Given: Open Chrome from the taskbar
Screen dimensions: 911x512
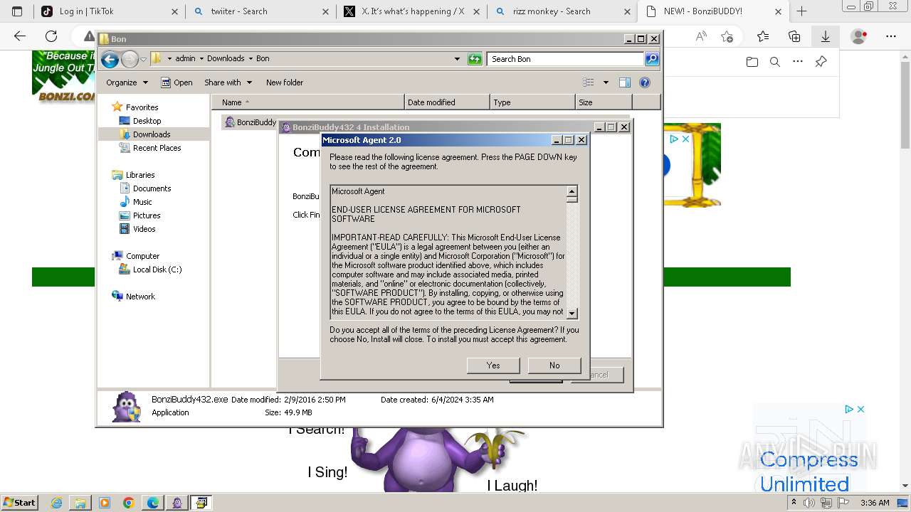Looking at the screenshot, I should coord(129,503).
